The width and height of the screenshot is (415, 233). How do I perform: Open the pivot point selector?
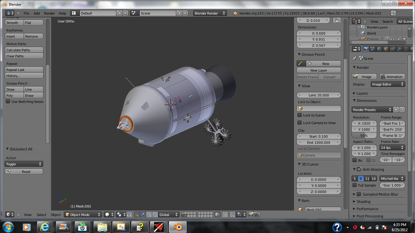tap(121, 214)
